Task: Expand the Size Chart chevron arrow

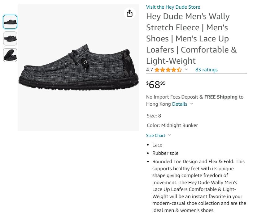Action: tap(169, 135)
